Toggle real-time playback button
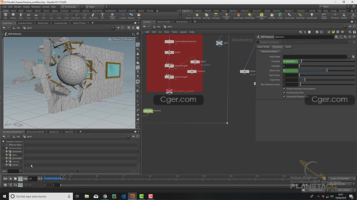 pyautogui.click(x=20, y=185)
